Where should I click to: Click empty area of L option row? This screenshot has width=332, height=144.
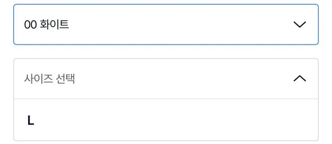170,120
